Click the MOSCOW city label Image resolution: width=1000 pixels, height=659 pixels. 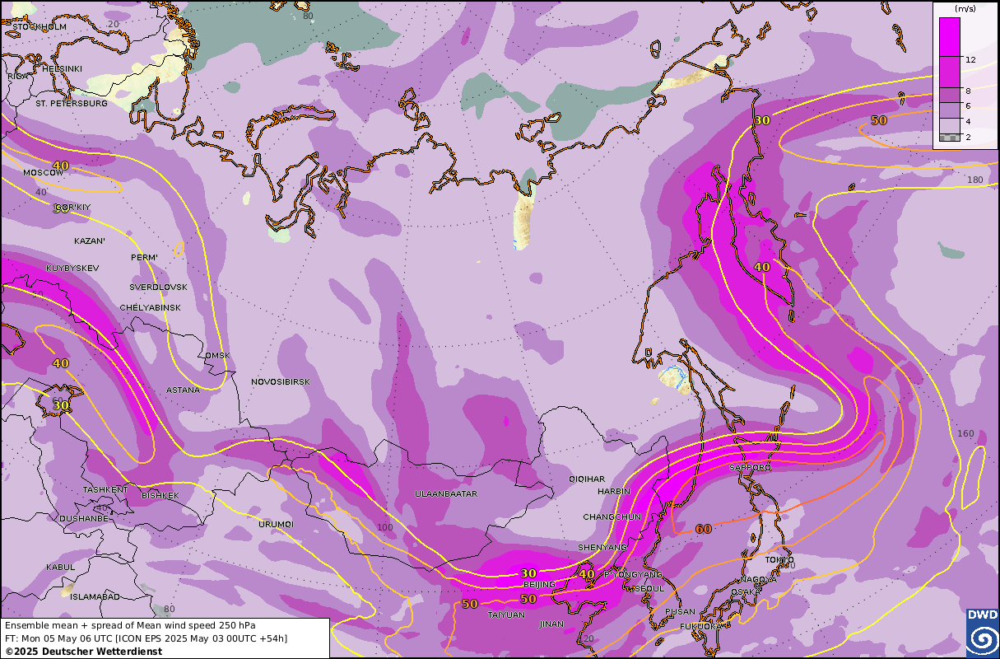[x=43, y=173]
